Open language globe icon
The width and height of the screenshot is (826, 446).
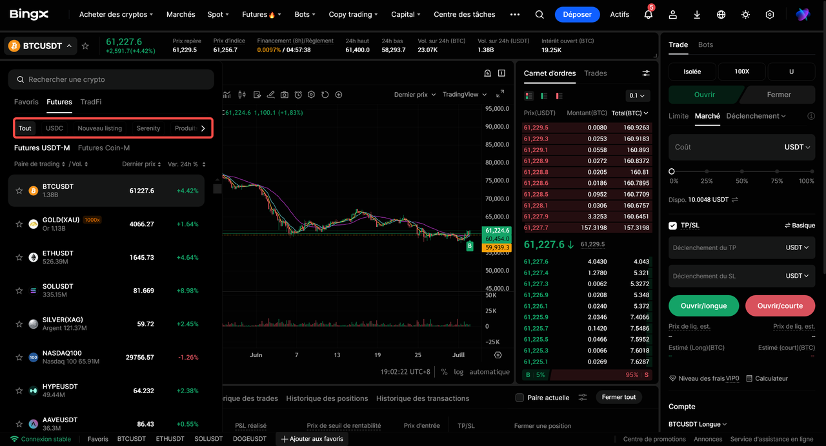(721, 14)
